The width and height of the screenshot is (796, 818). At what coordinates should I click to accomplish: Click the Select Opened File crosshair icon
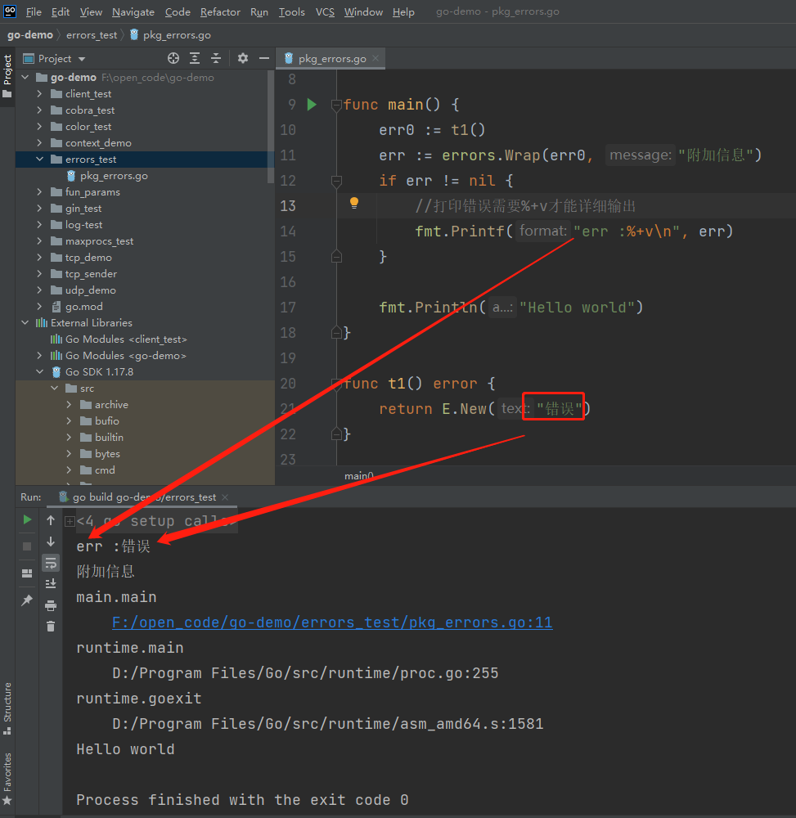click(173, 58)
